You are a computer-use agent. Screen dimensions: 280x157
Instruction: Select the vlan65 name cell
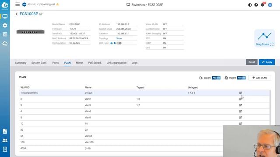click(x=88, y=136)
